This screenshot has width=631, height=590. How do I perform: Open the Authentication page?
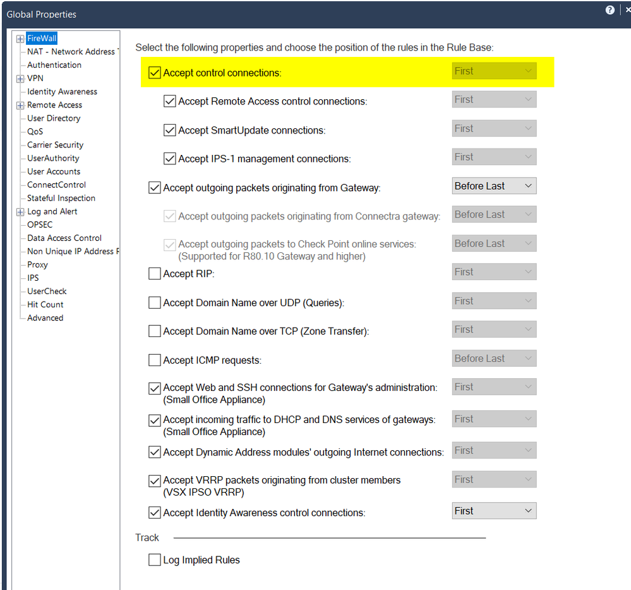click(54, 65)
